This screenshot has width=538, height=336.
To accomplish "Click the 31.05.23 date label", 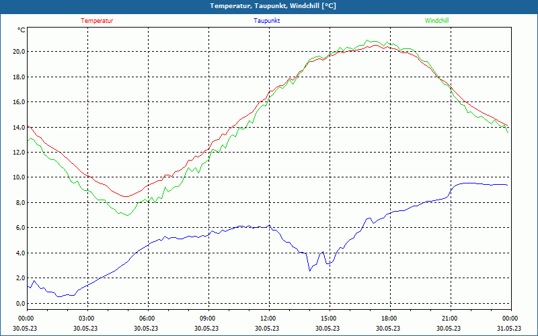I will [x=509, y=328].
